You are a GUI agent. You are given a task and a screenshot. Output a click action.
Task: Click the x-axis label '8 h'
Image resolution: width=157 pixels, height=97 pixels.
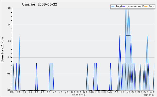pyautogui.click(x=60, y=92)
